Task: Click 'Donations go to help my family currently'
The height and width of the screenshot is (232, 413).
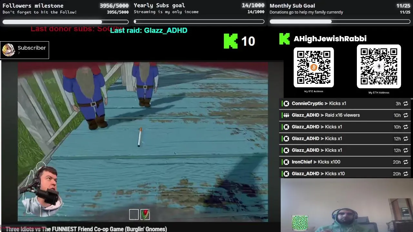Action: coord(306,12)
